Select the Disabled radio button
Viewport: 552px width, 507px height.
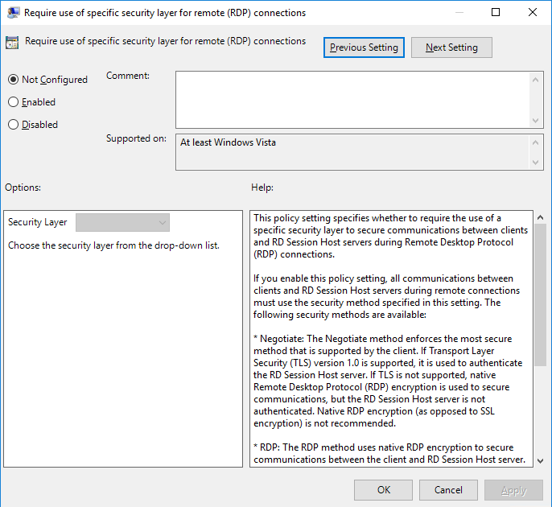tap(13, 125)
